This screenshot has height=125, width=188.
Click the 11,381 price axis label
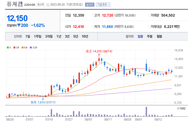(179, 76)
